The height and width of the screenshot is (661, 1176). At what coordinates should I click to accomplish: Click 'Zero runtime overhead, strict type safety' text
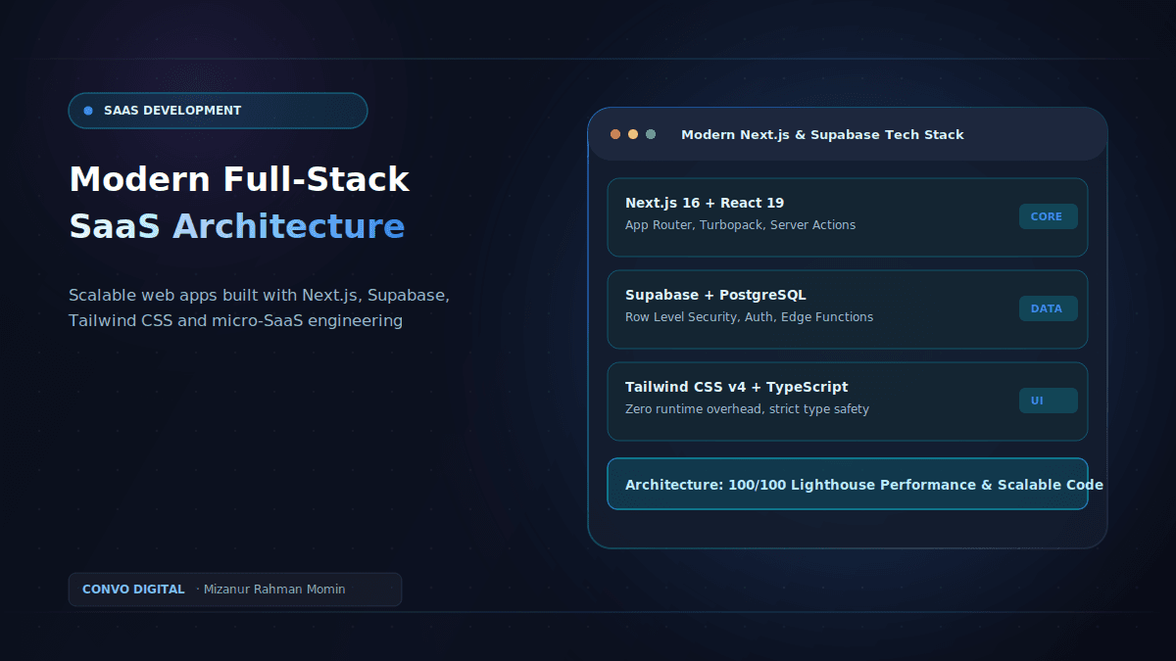[747, 409]
